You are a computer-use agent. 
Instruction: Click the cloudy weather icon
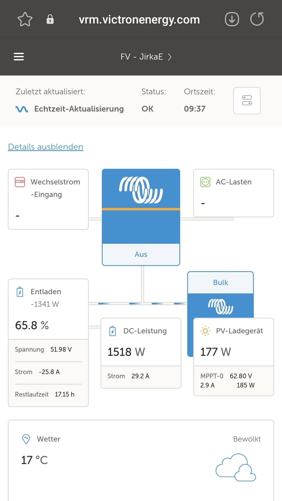pos(236,468)
